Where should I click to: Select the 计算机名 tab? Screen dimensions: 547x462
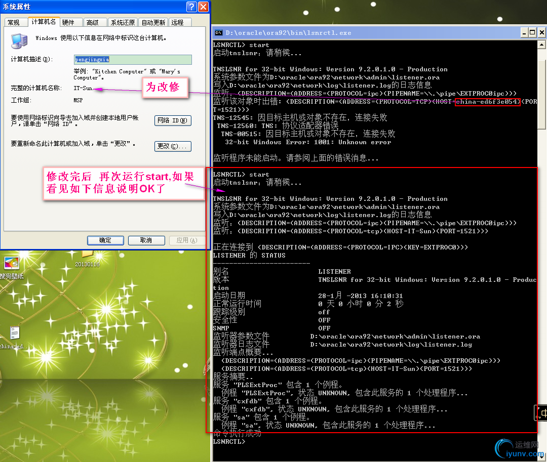pyautogui.click(x=44, y=22)
